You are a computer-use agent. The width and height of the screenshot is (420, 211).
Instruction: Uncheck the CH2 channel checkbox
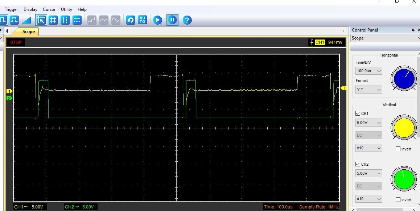pyautogui.click(x=358, y=164)
